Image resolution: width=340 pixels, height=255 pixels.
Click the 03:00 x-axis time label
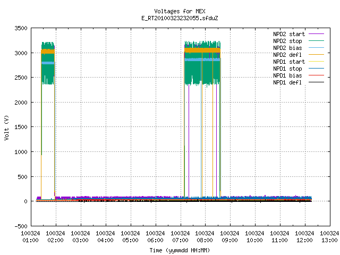coord(80,241)
